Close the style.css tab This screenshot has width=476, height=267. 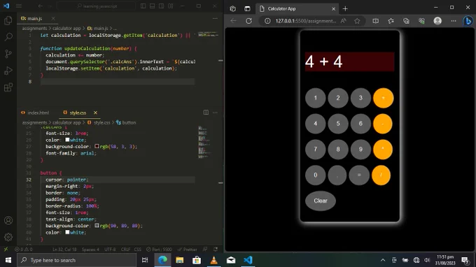[95, 113]
